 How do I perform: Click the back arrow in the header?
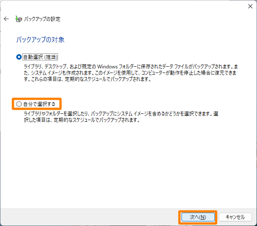6,19
